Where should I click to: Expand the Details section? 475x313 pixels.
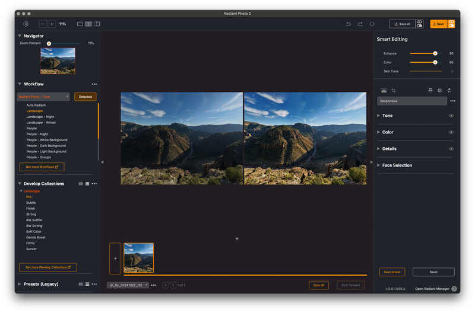pyautogui.click(x=378, y=148)
